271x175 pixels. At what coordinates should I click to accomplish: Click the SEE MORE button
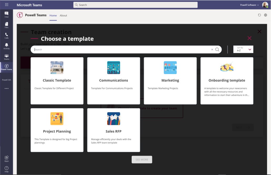pos(142,160)
